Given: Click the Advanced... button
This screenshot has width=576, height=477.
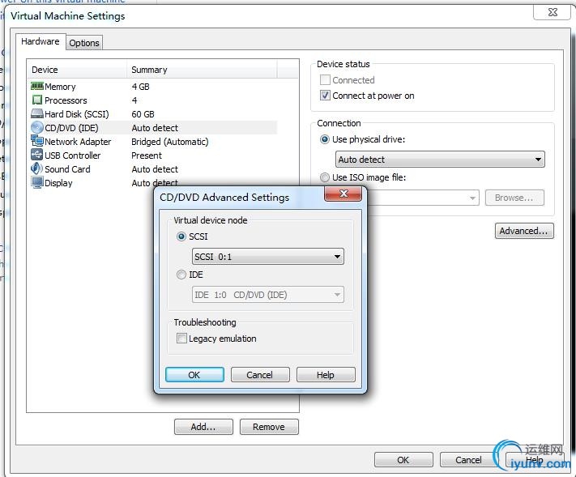Looking at the screenshot, I should coord(524,231).
